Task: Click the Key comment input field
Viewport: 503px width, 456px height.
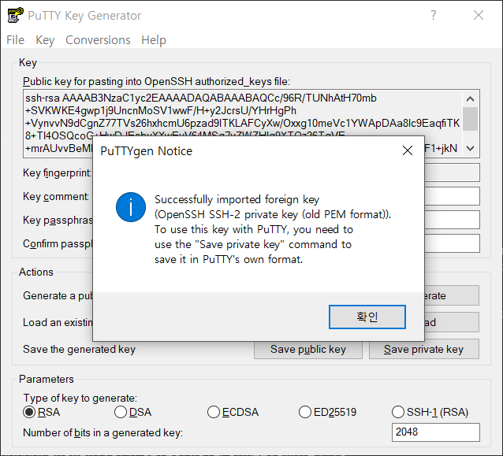Action: [x=452, y=196]
